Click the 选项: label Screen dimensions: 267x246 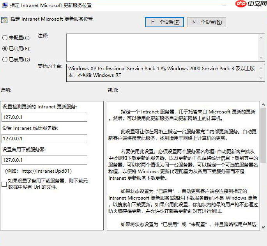[x=6, y=90]
